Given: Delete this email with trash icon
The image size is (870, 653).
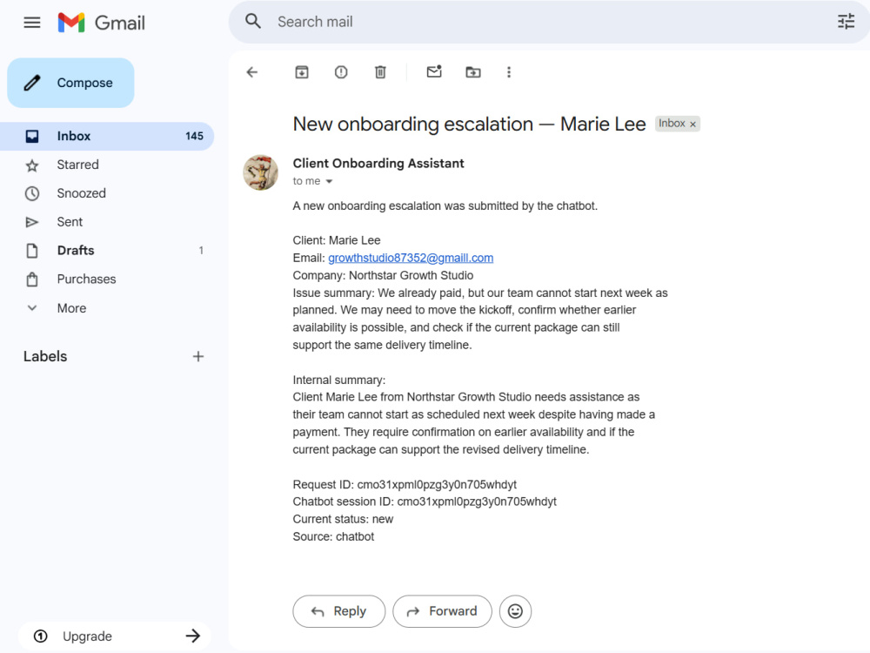Looking at the screenshot, I should tap(380, 72).
